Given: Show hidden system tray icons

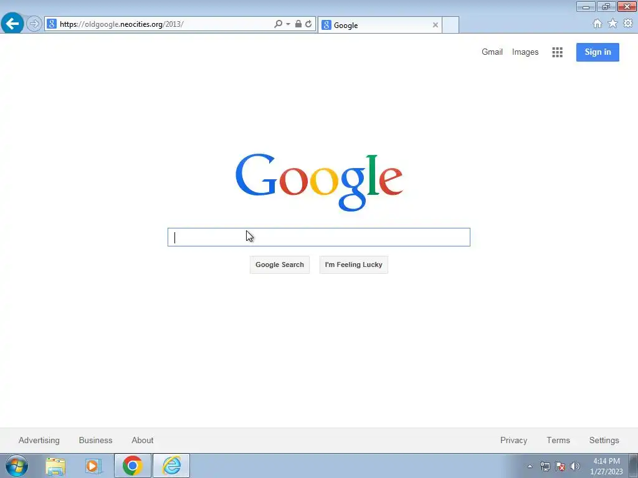Looking at the screenshot, I should 530,466.
